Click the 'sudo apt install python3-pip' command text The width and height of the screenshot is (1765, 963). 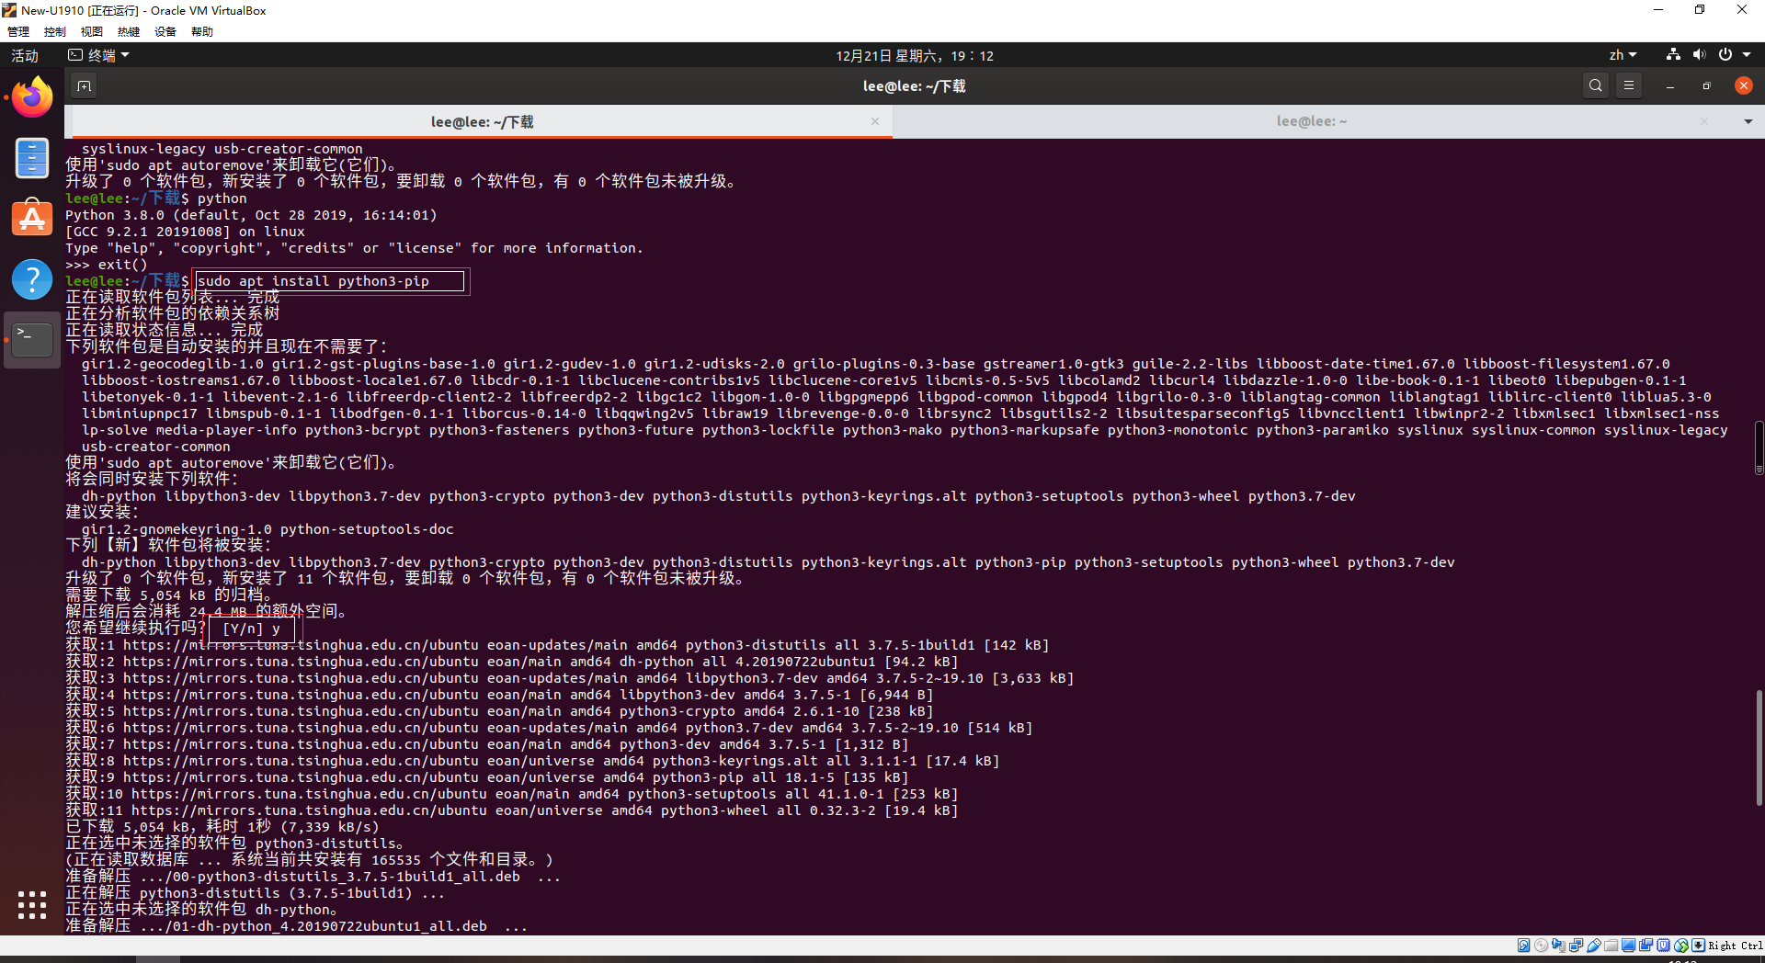click(313, 281)
